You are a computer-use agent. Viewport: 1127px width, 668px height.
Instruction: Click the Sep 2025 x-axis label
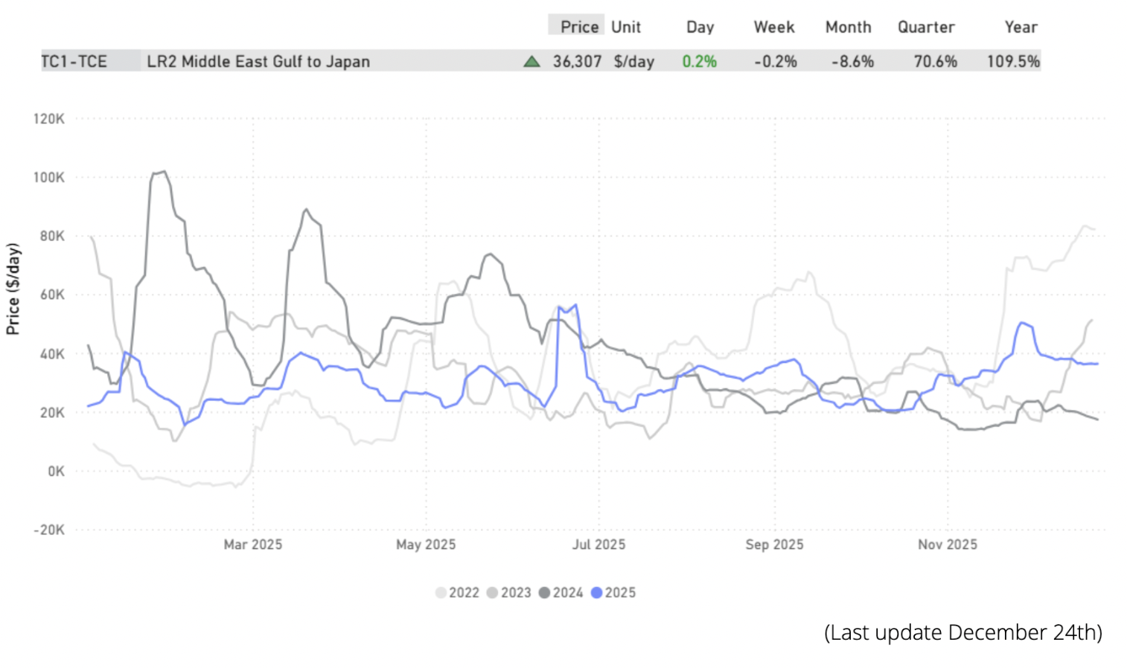pyautogui.click(x=774, y=545)
